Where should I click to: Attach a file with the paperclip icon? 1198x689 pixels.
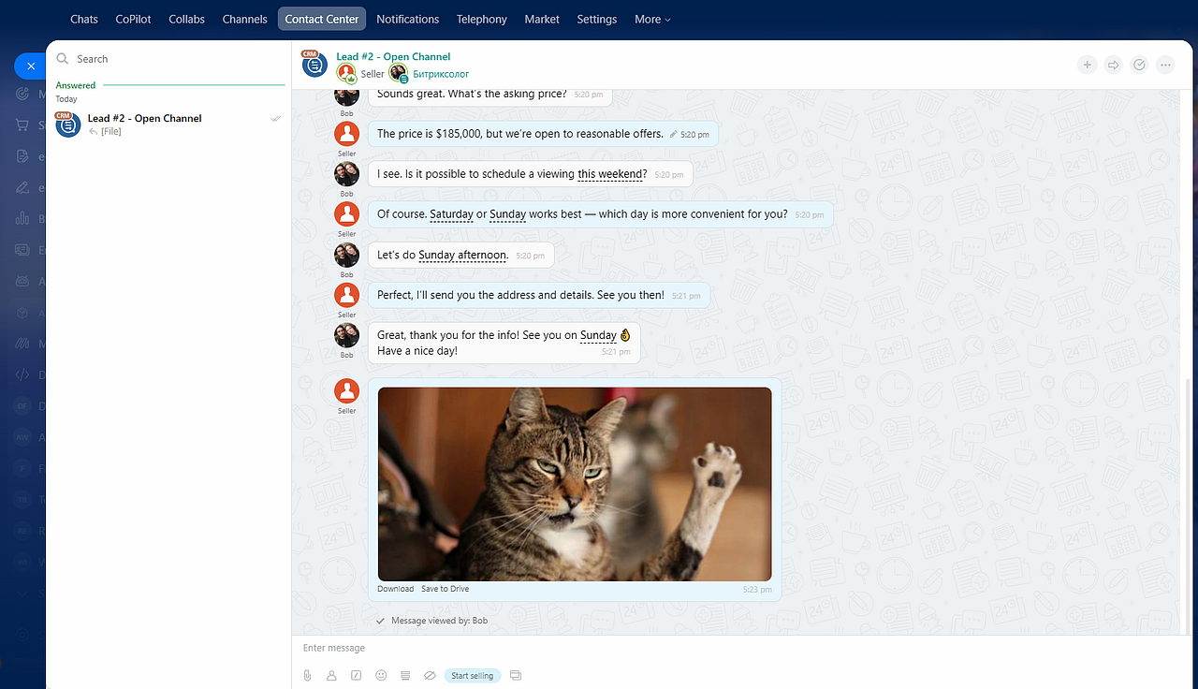[x=307, y=675]
